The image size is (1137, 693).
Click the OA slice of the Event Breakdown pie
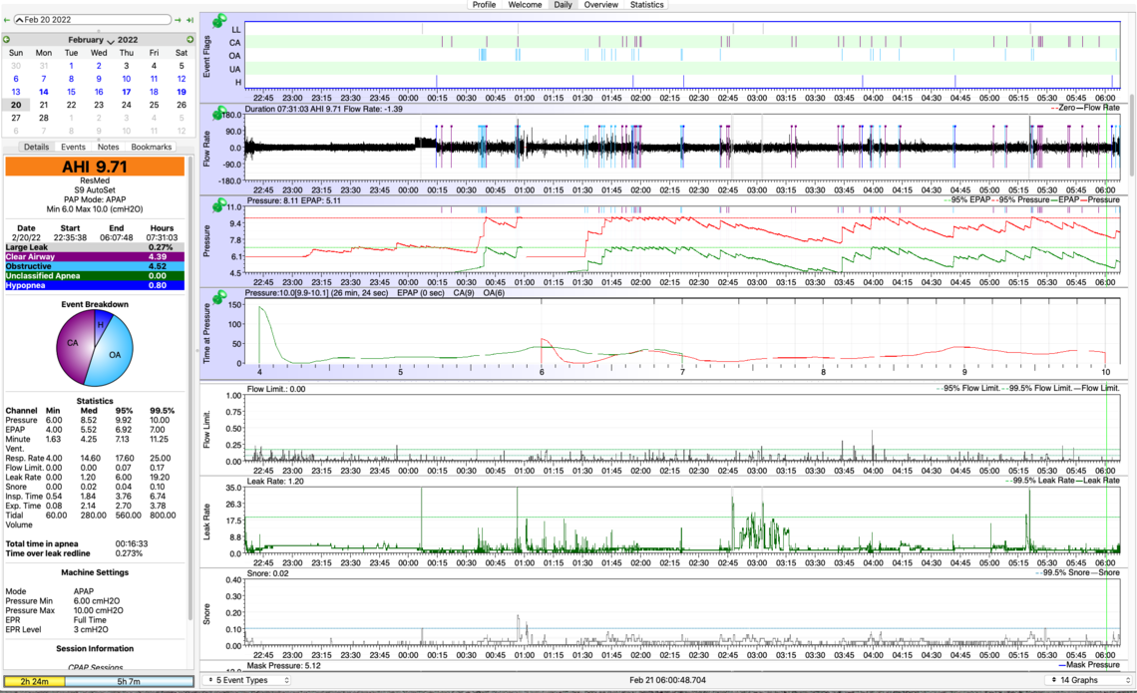pos(115,354)
